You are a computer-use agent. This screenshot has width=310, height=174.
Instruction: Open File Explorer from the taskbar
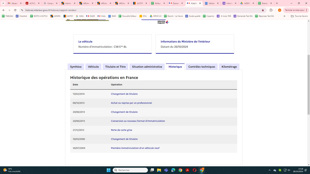(x=159, y=170)
